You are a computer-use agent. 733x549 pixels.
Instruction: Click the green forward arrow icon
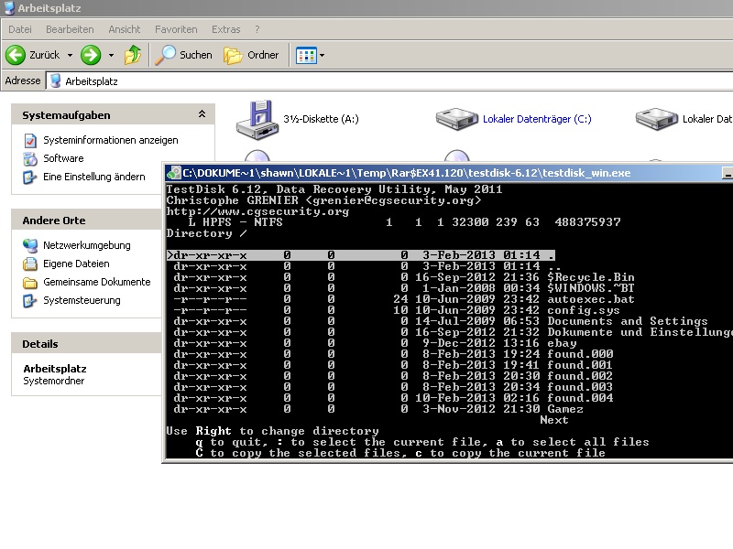tap(91, 55)
